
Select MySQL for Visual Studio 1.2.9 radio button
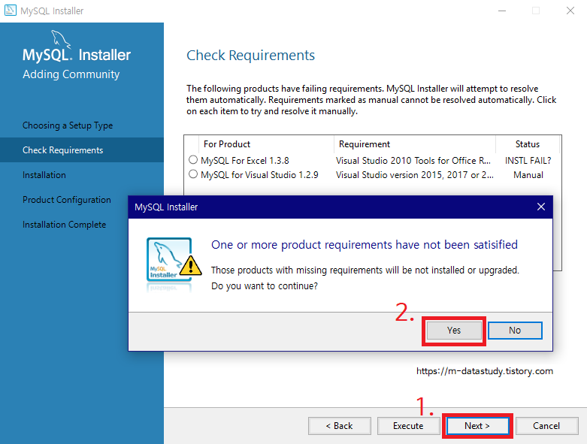point(193,174)
